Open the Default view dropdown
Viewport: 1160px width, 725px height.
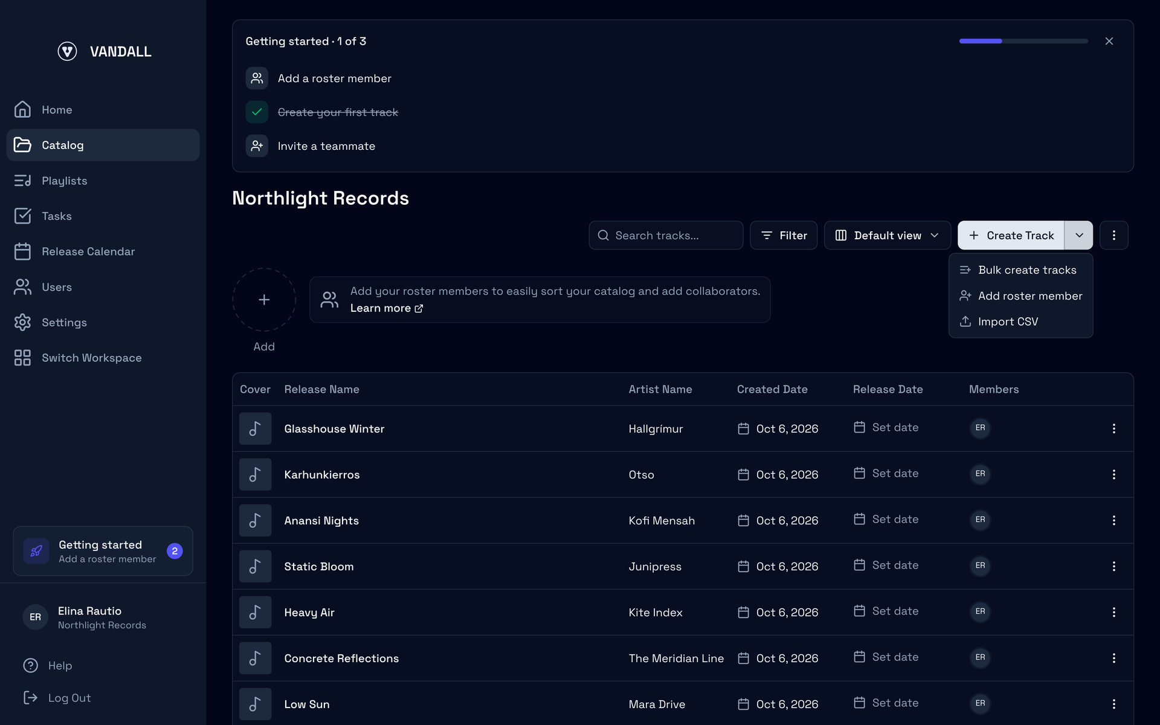point(888,235)
